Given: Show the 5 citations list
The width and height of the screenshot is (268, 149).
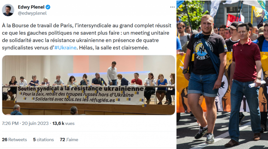Looking at the screenshot, I should pos(43,140).
